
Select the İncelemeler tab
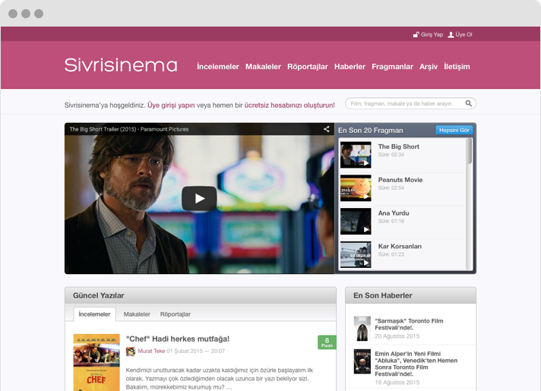(94, 314)
